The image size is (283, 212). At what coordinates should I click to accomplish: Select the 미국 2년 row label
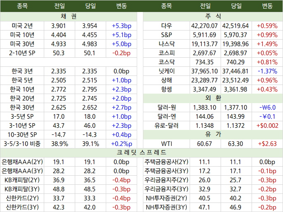(22, 26)
